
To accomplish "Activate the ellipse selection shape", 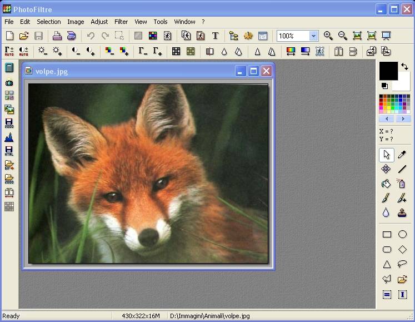I will click(402, 235).
